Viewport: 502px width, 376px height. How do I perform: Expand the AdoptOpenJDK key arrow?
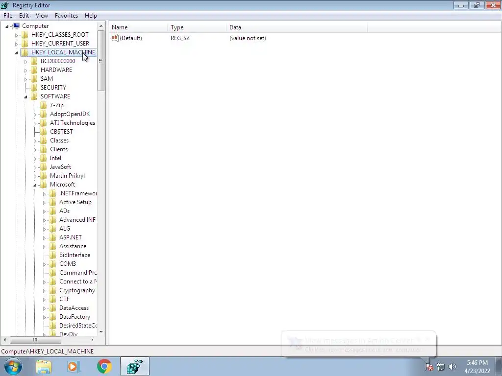pyautogui.click(x=35, y=115)
